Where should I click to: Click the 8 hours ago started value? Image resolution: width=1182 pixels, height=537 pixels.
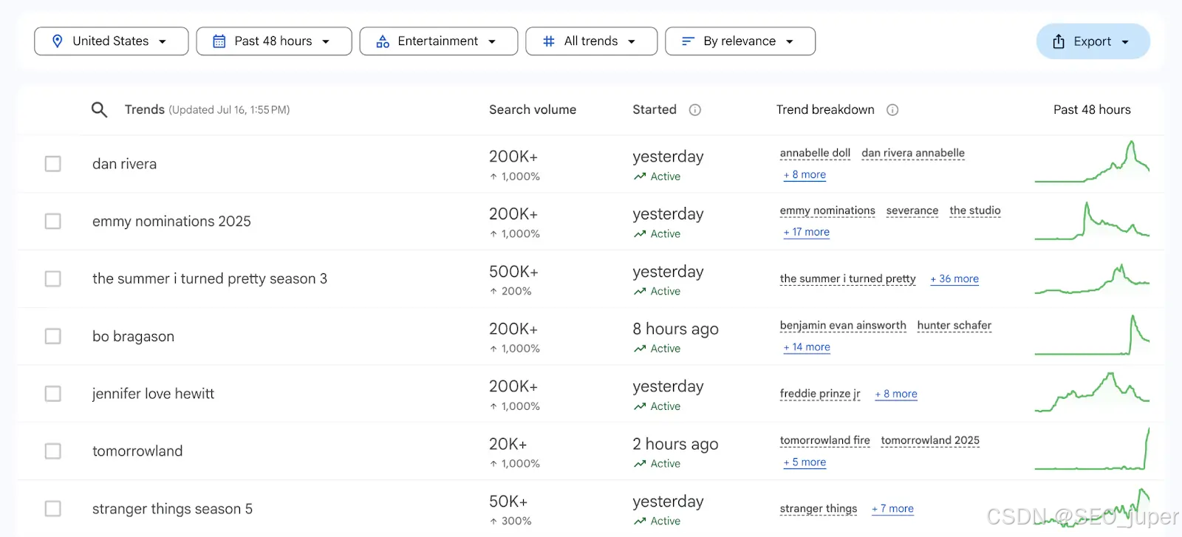click(675, 329)
